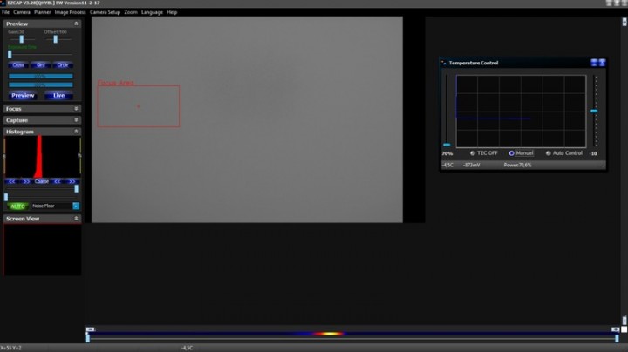Click the EZCAP application title icon
This screenshot has height=352, width=628.
click(3, 3)
